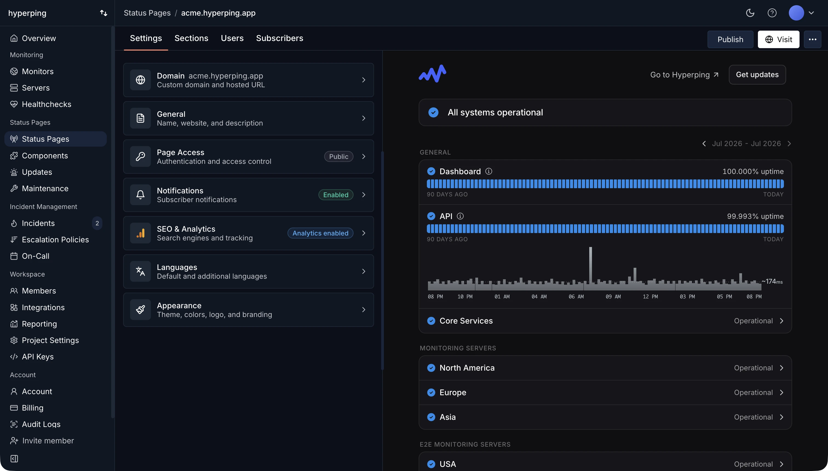828x471 pixels.
Task: Expand Core Services status row
Action: click(x=605, y=321)
